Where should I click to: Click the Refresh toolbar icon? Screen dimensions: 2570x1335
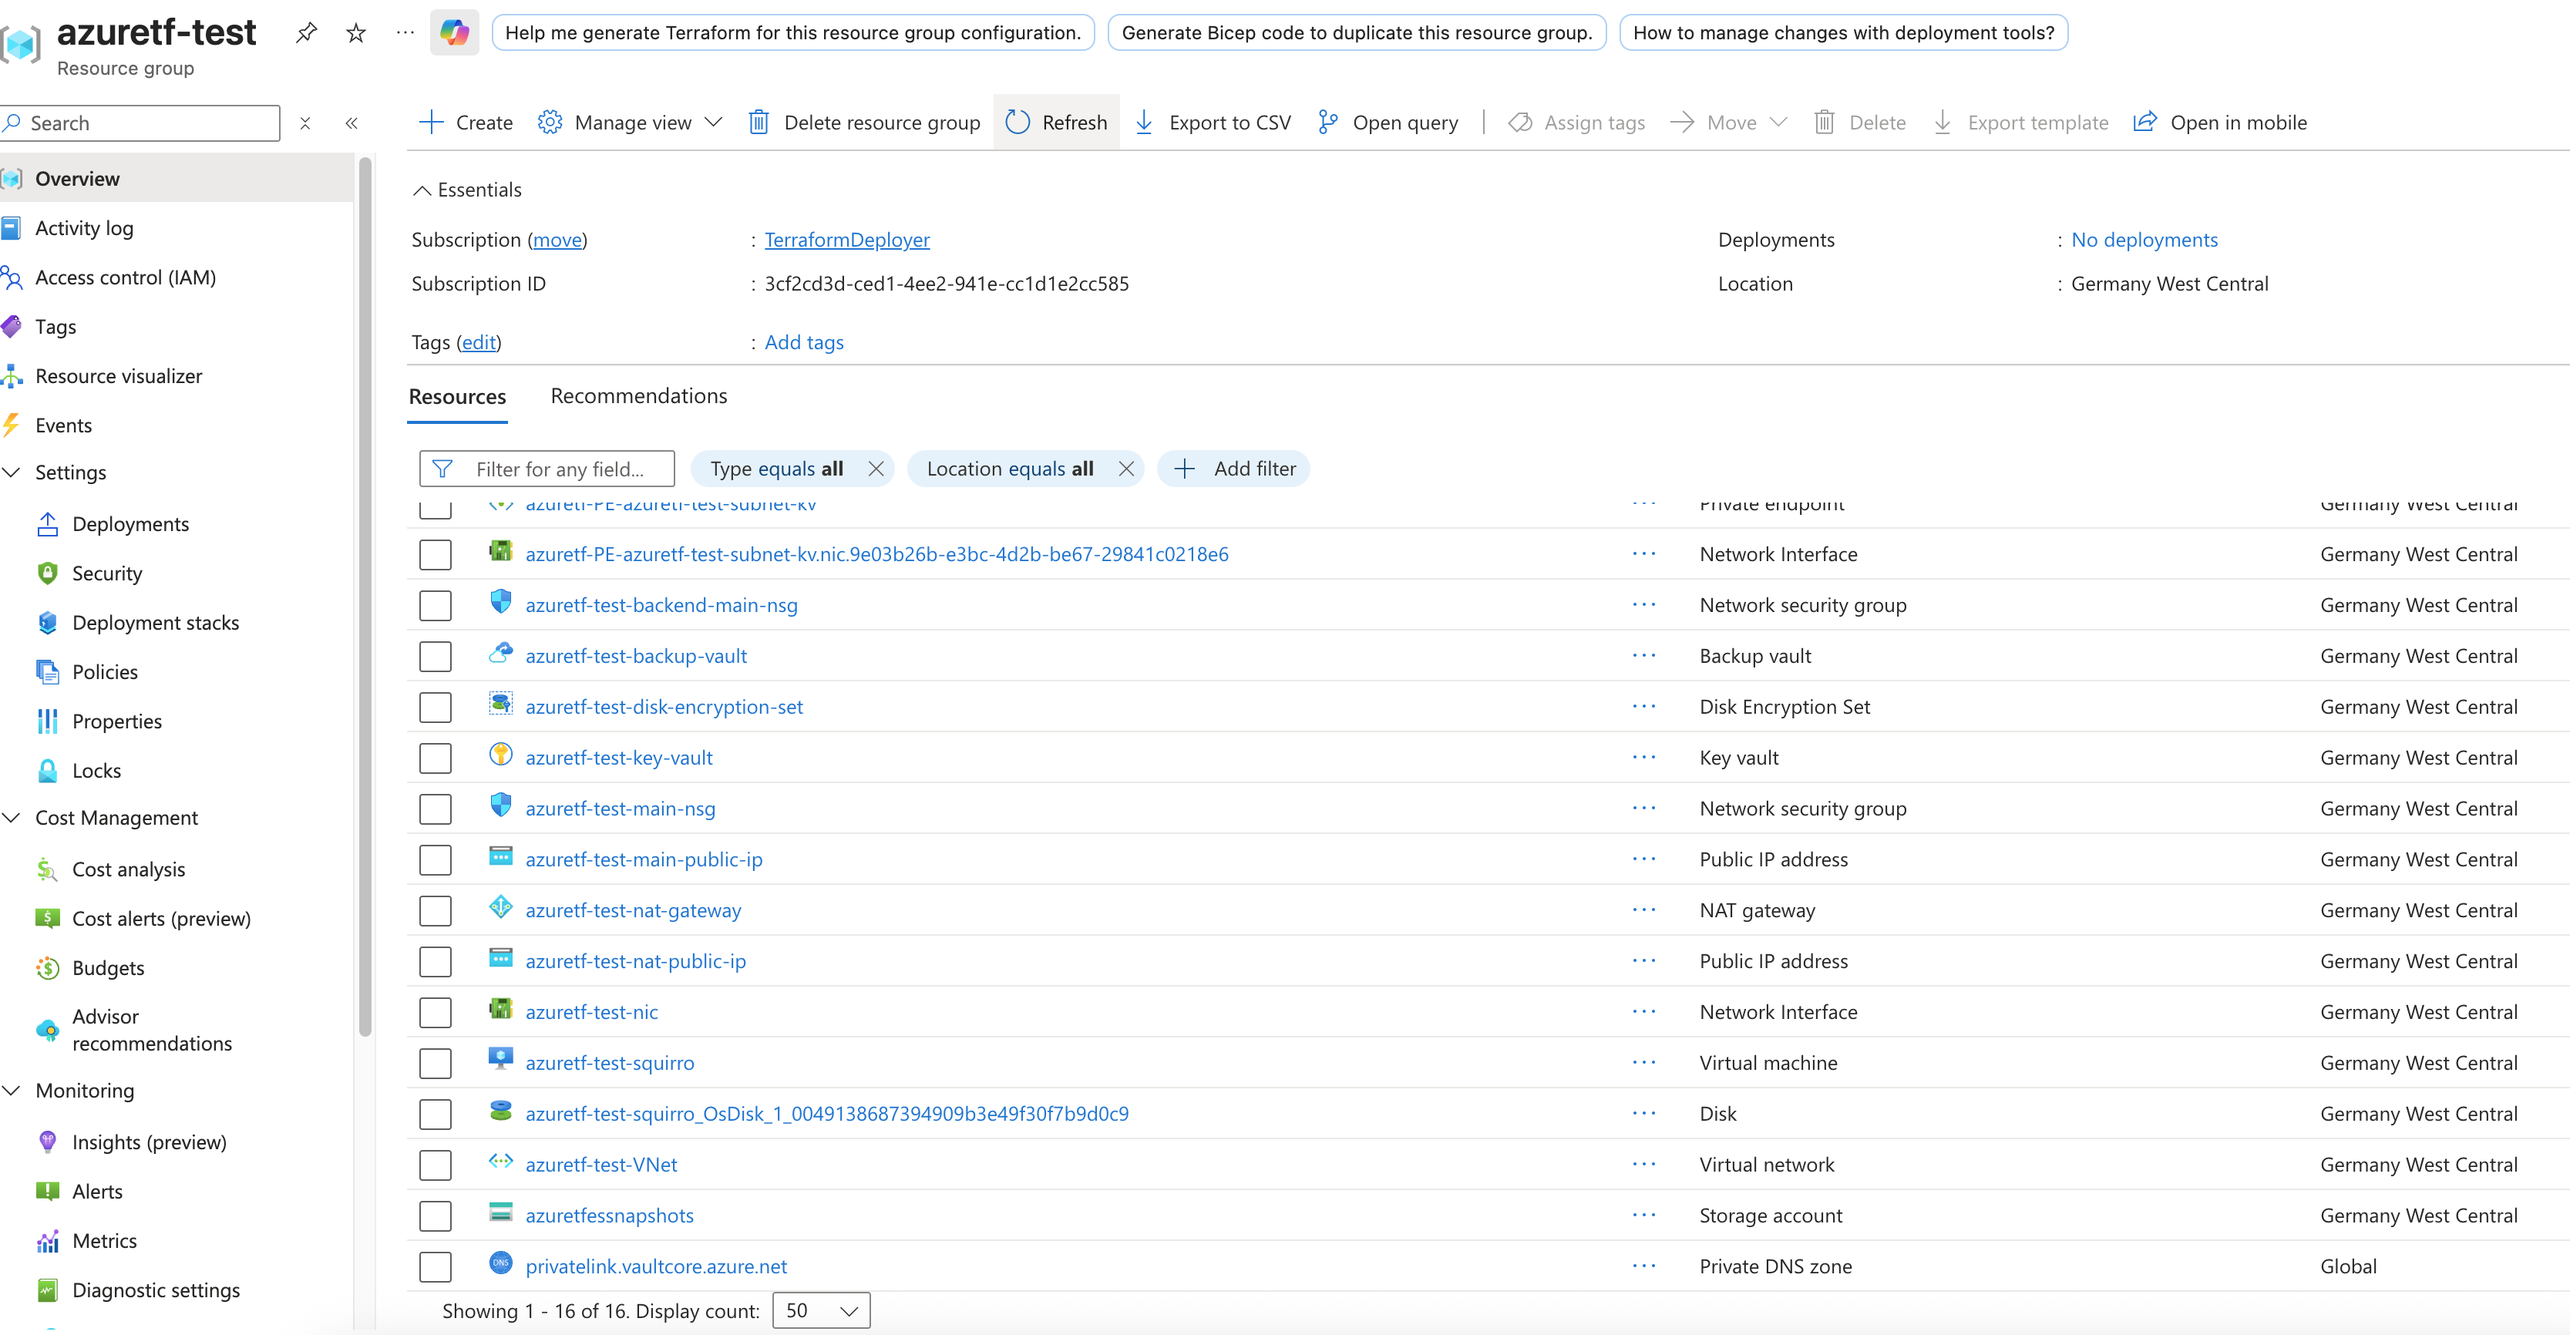(1018, 123)
